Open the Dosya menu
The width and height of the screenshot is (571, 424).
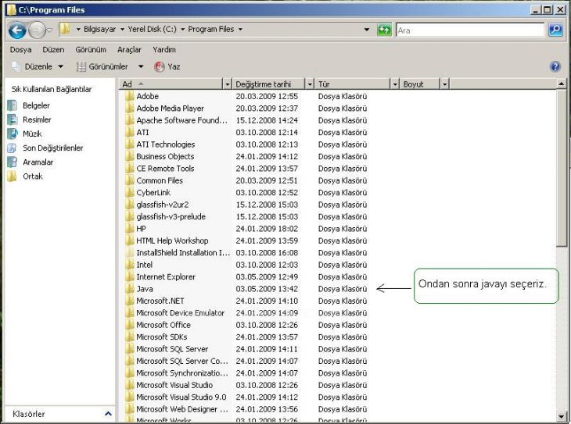tap(21, 49)
